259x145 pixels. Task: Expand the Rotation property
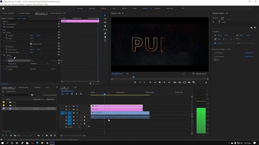point(4,47)
